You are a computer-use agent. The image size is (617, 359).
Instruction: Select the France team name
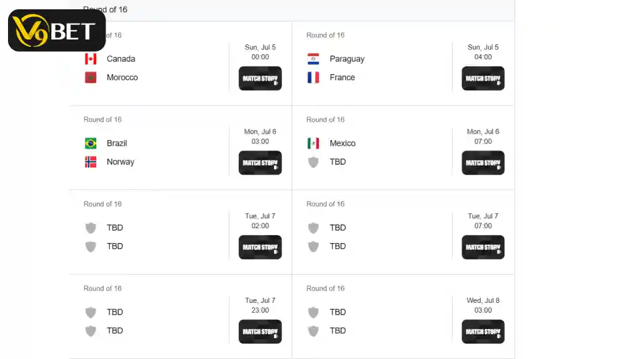(342, 78)
